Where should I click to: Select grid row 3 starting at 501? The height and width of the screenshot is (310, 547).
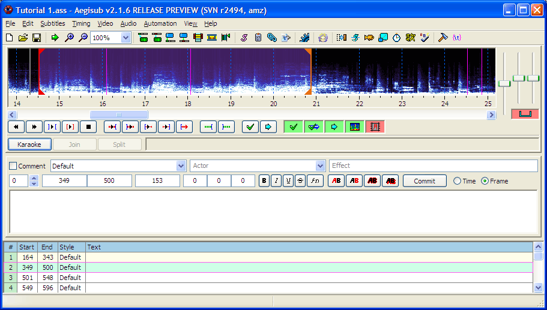tap(268, 278)
